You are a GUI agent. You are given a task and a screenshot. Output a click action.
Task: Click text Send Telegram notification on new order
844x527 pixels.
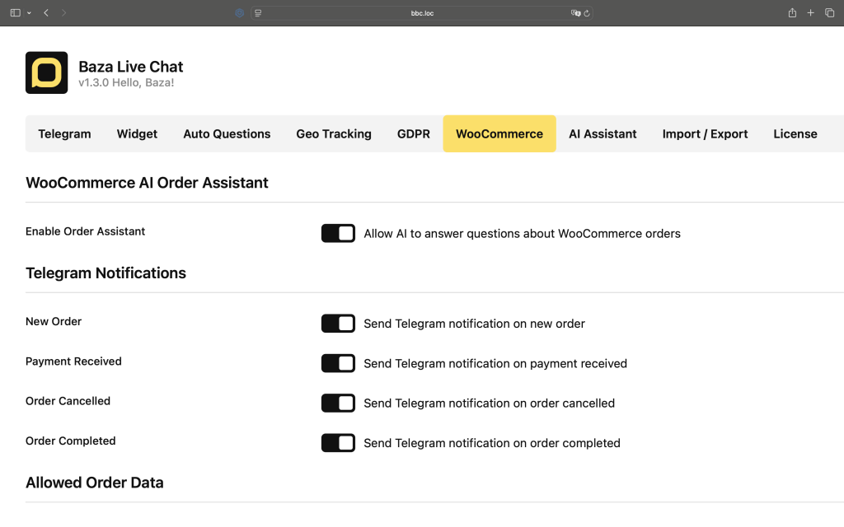474,324
